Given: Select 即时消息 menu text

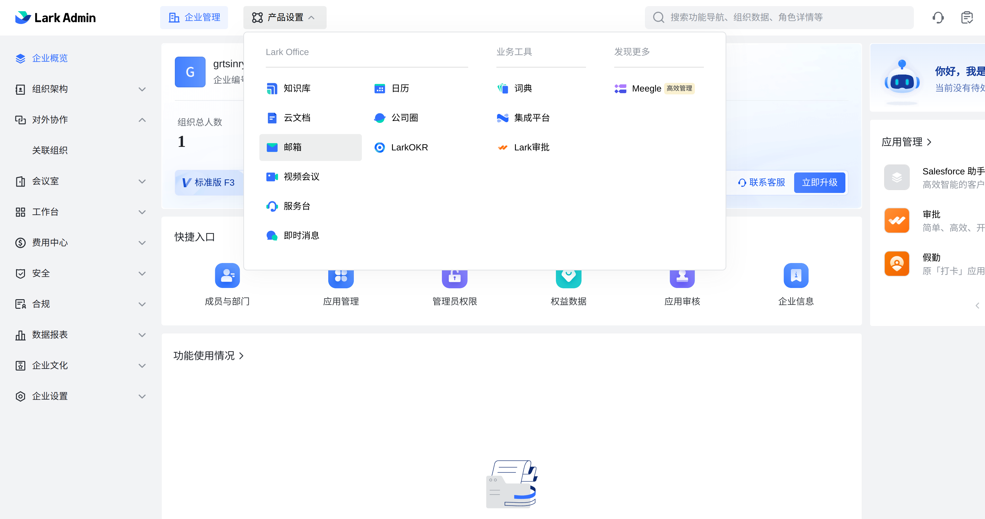Looking at the screenshot, I should (301, 236).
